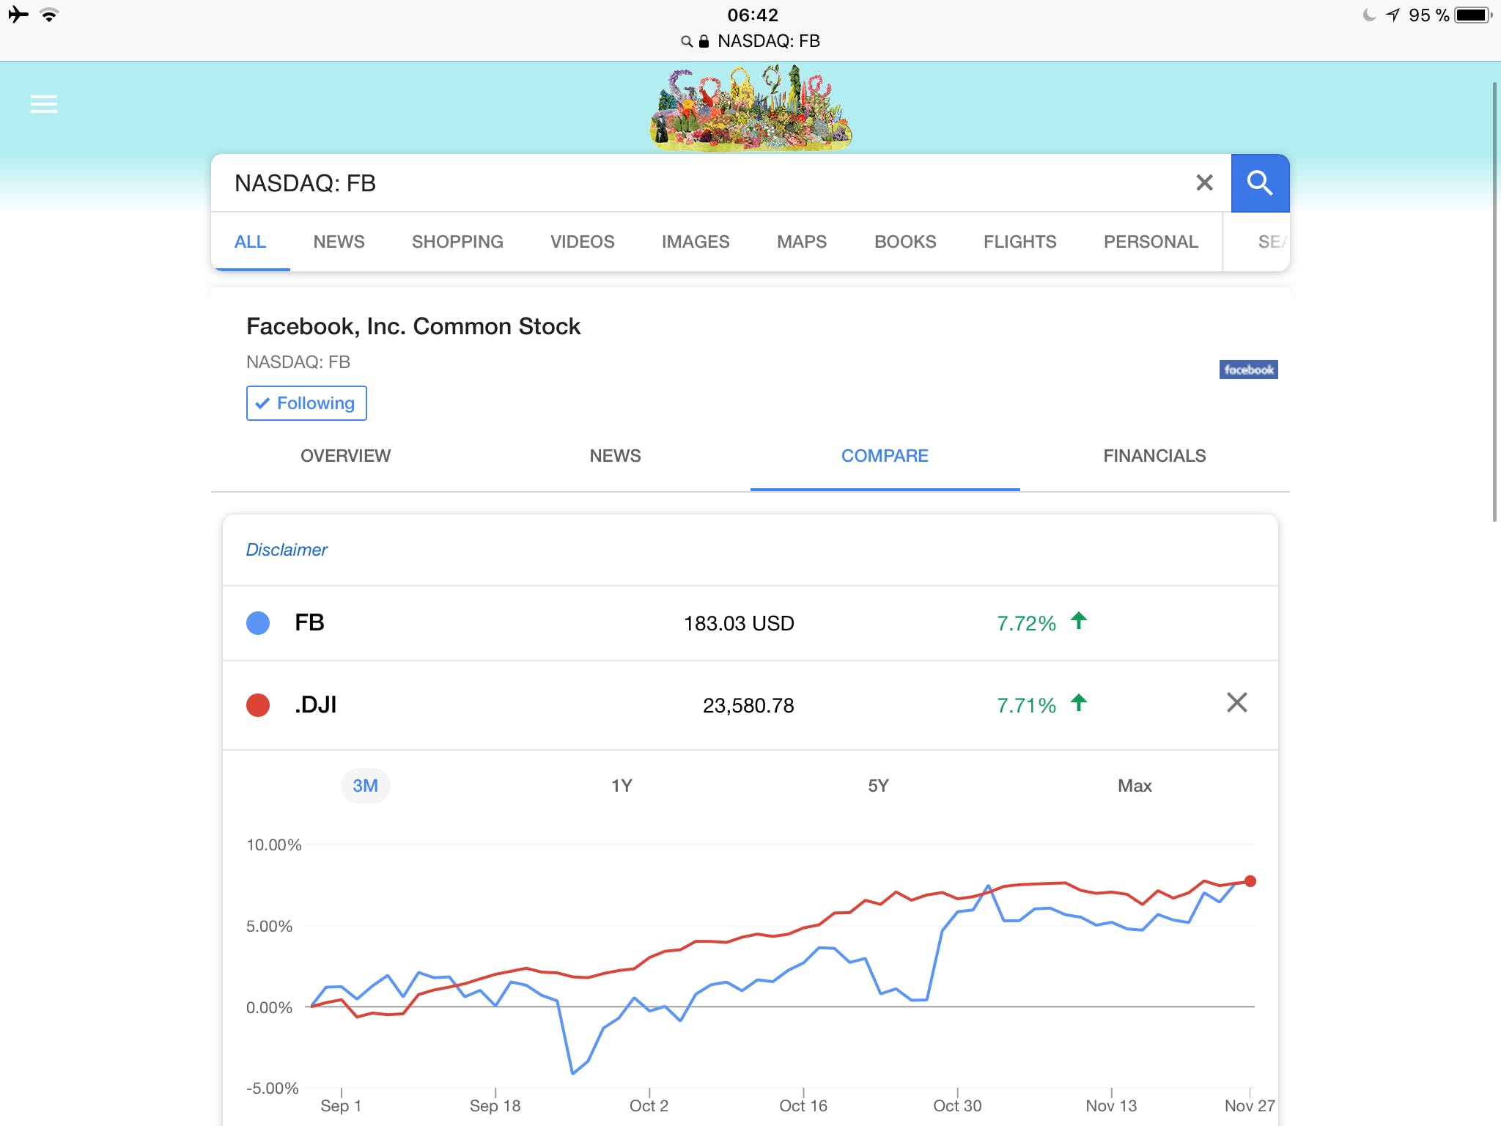Click the Facebook logo thumbnail
The image size is (1501, 1126).
click(x=1248, y=369)
